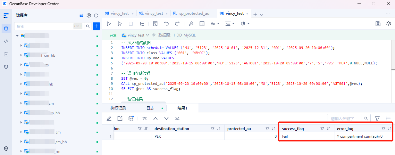The height and width of the screenshot is (155, 395).
Task: Select the 结果1 results tab
Action: coord(182,108)
